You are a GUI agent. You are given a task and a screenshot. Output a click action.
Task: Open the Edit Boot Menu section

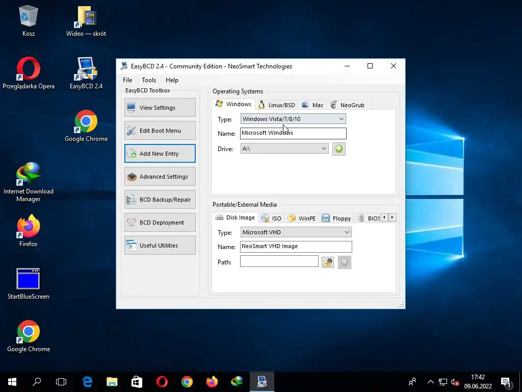pos(160,130)
